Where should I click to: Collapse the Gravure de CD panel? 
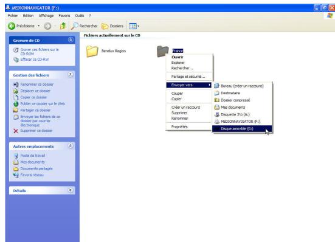(x=71, y=40)
